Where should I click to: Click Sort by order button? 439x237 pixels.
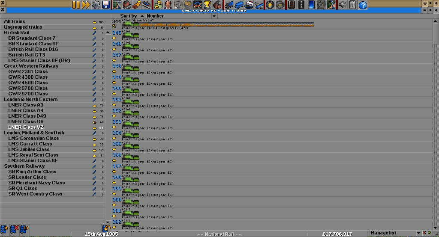click(x=129, y=16)
